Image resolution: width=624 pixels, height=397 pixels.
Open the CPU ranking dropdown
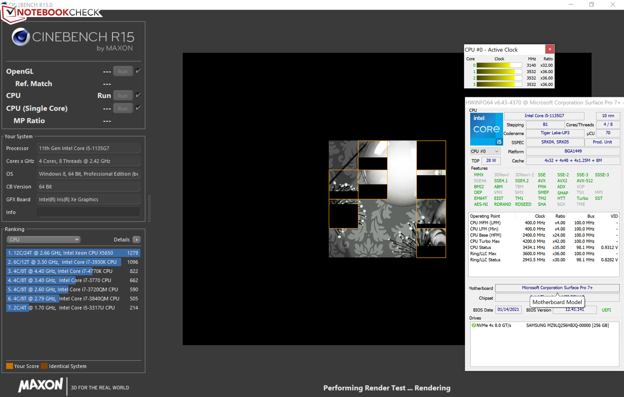tap(43, 240)
